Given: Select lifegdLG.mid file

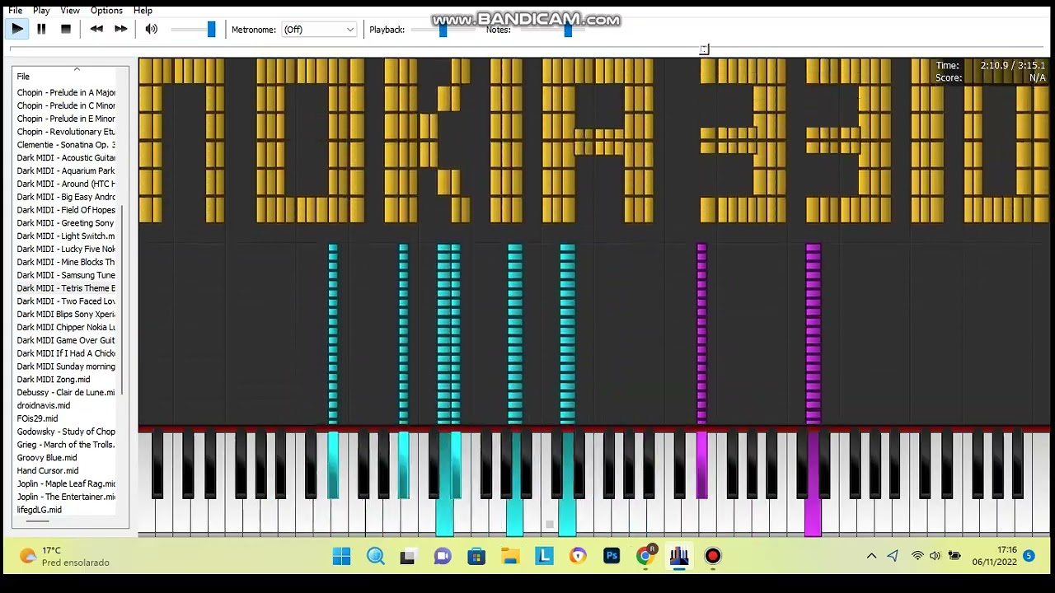Looking at the screenshot, I should click(x=40, y=510).
